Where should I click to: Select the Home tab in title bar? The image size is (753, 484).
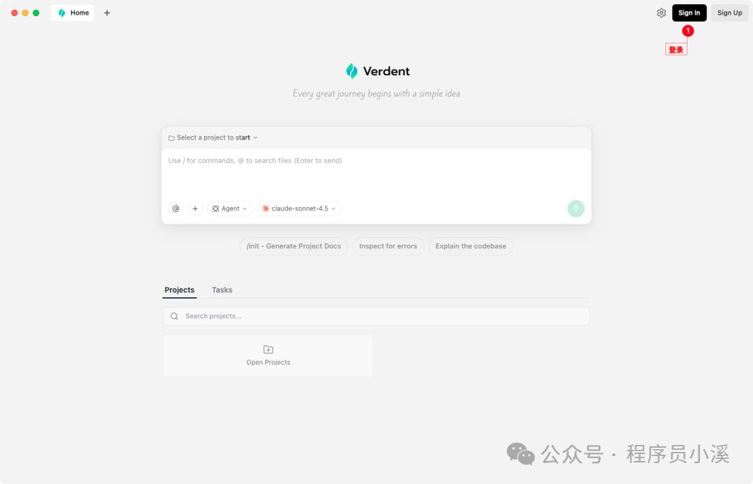(73, 13)
